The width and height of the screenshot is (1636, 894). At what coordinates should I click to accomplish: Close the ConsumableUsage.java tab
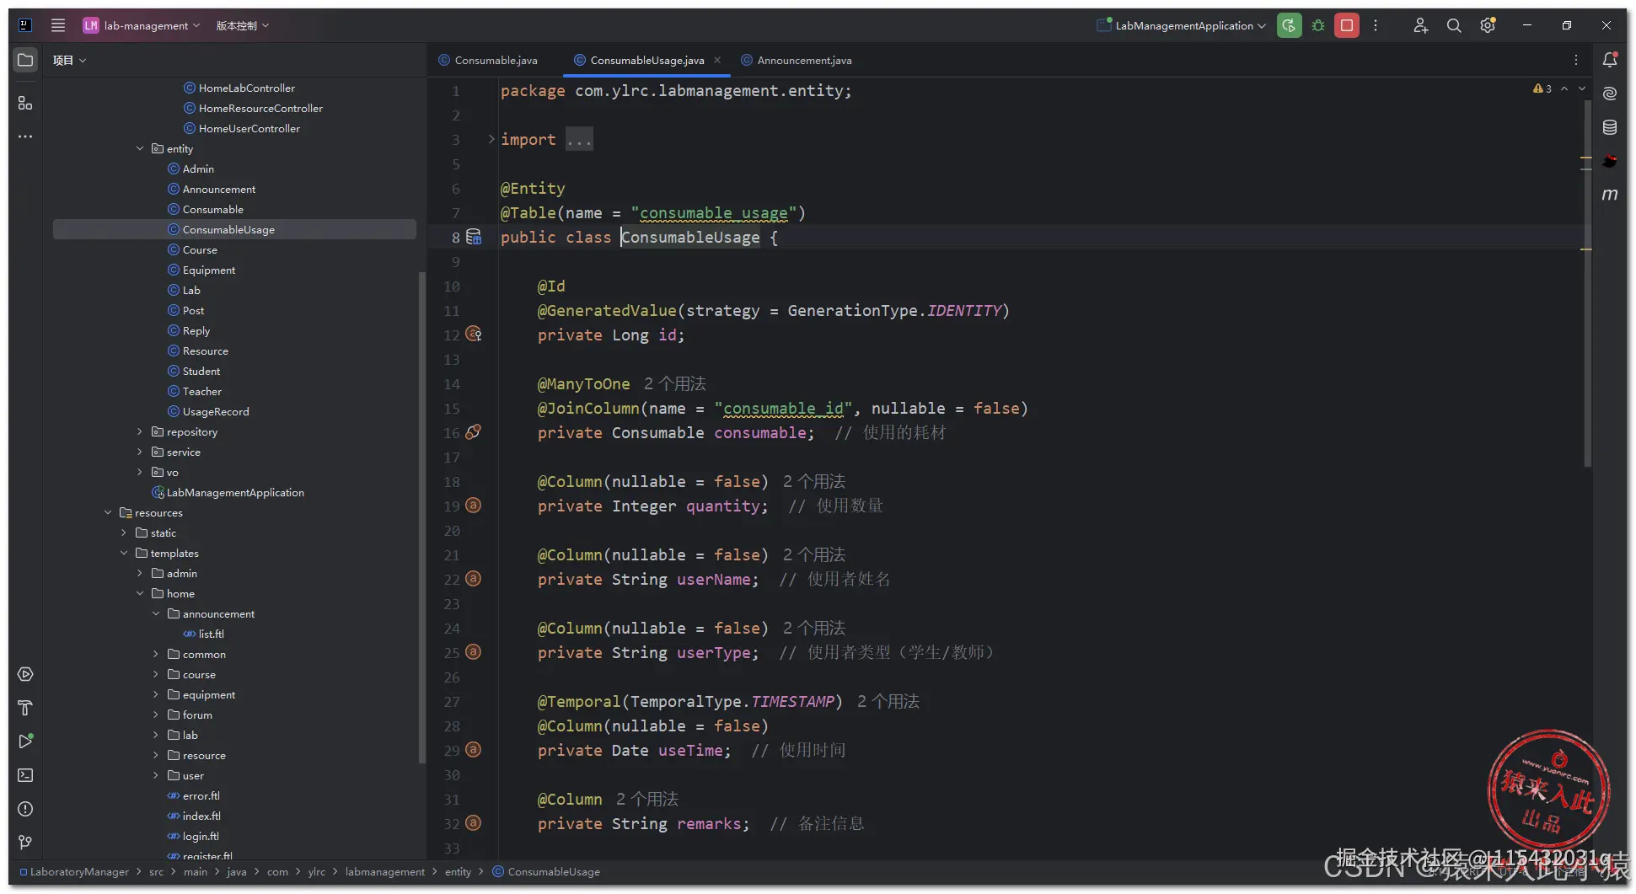tap(717, 60)
